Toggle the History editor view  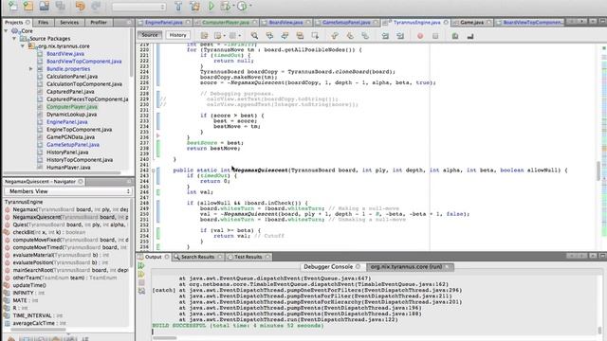point(177,35)
